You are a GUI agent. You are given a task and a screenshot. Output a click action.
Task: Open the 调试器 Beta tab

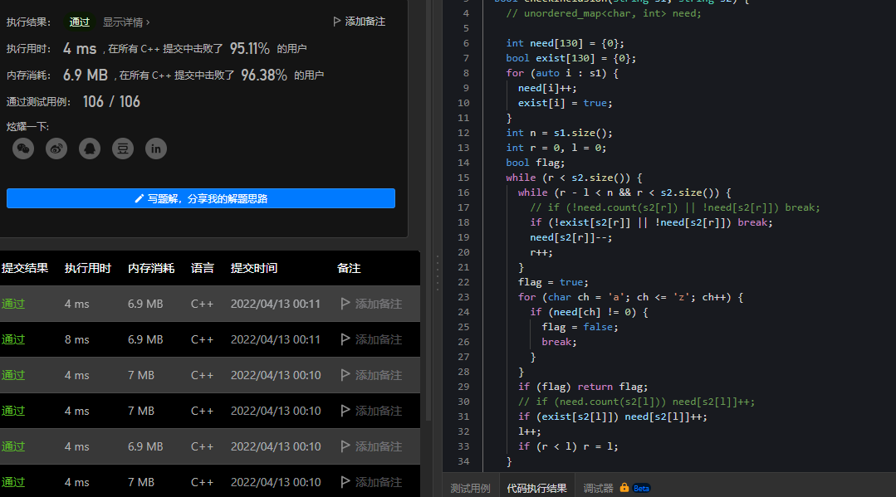click(x=616, y=489)
